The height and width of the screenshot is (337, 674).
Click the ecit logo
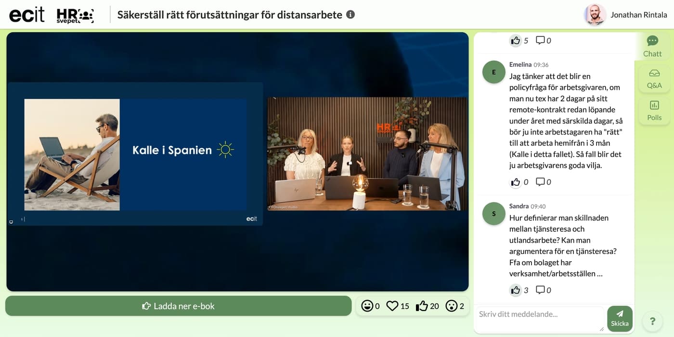pyautogui.click(x=27, y=14)
